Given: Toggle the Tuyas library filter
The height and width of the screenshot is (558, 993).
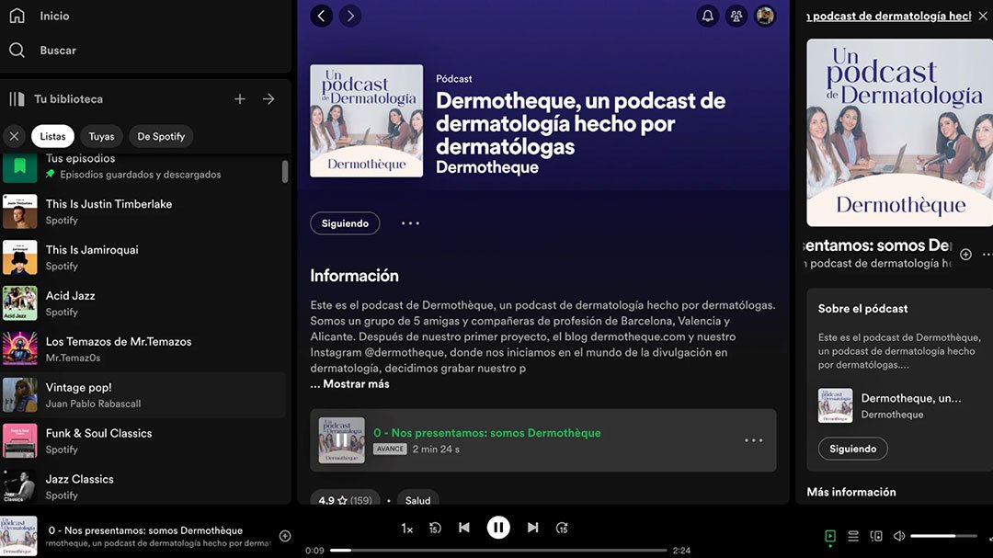Looking at the screenshot, I should (x=101, y=136).
